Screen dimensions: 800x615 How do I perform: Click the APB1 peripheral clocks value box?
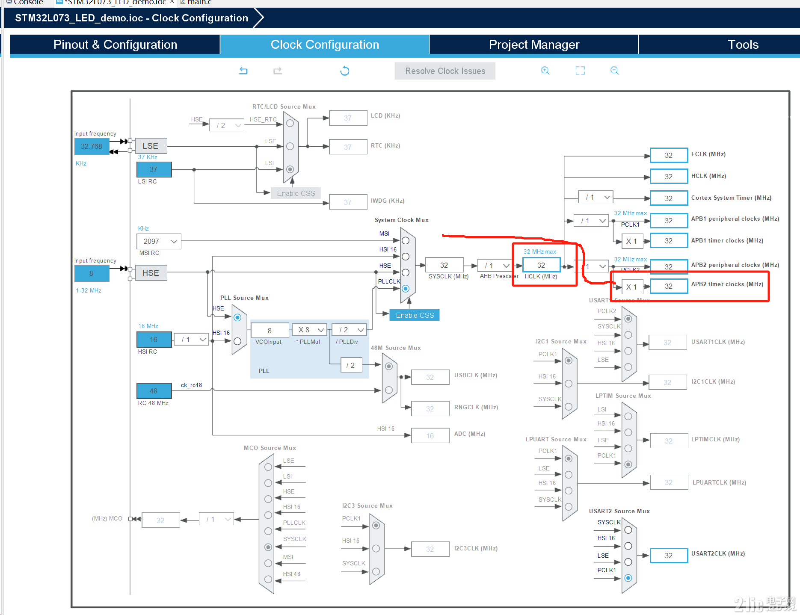pyautogui.click(x=669, y=221)
